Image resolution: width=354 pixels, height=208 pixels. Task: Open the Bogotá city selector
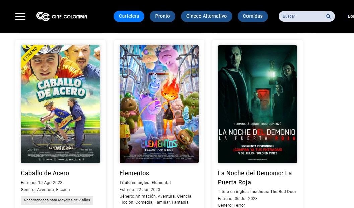[350, 16]
